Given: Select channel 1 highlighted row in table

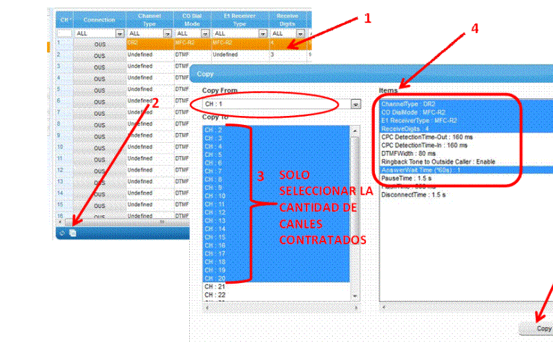Looking at the screenshot, I should (207, 43).
